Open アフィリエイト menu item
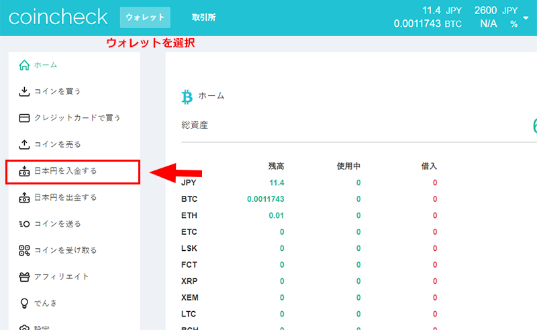This screenshot has height=330, width=537. click(61, 276)
